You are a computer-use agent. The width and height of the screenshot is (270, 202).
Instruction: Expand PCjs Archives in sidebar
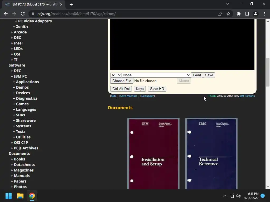(x=25, y=148)
